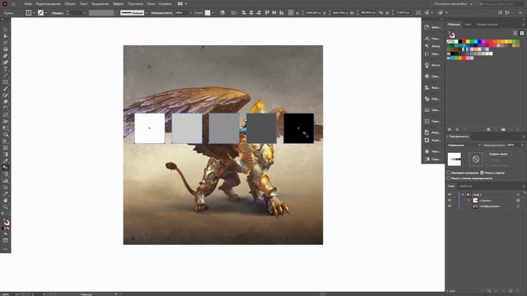Select the Rectangle tool

[6, 82]
